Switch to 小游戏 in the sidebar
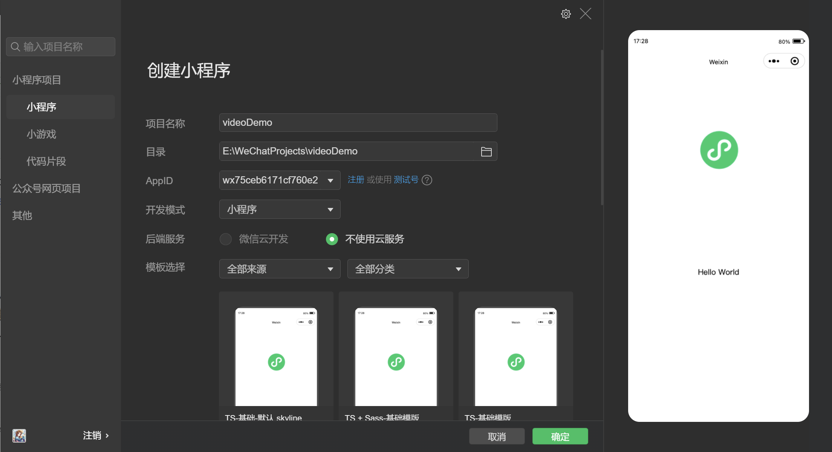Viewport: 832px width, 452px height. (x=41, y=134)
